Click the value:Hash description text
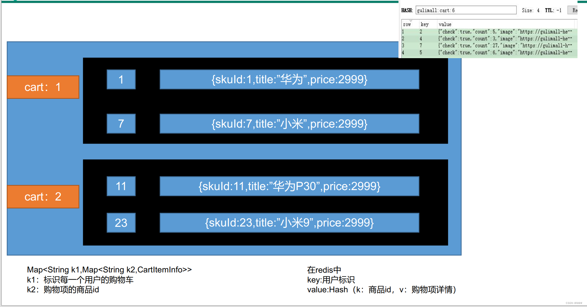587x307 pixels. (382, 290)
